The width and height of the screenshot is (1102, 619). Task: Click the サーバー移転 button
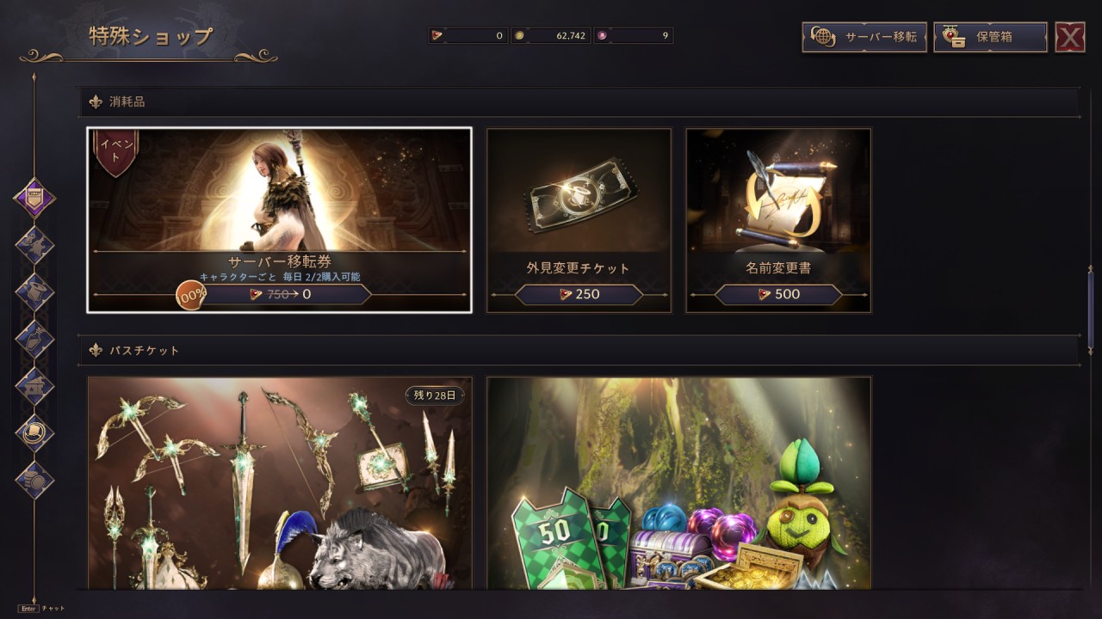point(864,37)
